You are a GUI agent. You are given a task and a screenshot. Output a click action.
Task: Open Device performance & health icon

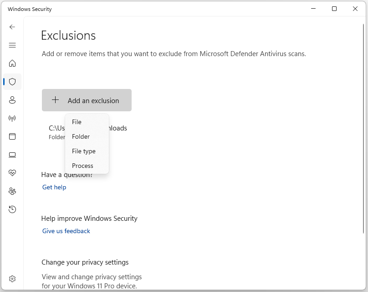[x=12, y=172]
